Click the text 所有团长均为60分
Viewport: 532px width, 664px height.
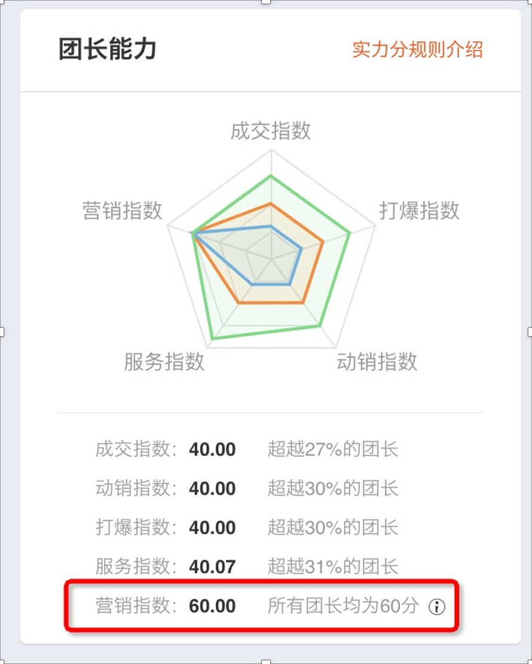click(x=343, y=606)
